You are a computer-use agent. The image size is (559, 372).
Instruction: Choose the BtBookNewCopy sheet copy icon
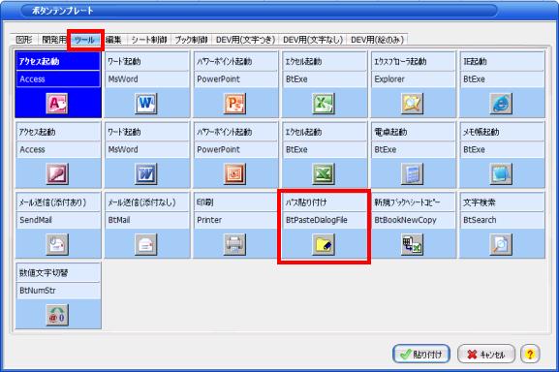click(412, 244)
